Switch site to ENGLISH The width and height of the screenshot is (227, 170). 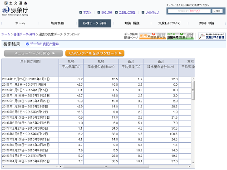point(107,12)
